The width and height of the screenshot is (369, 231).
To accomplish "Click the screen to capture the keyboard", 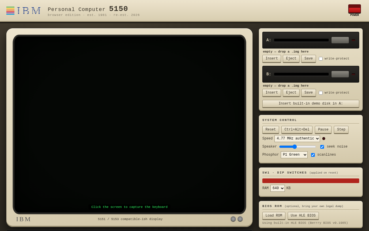I will [129, 124].
